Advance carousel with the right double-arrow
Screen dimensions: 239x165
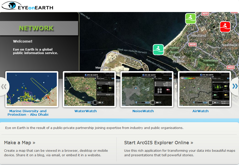pos(235,86)
